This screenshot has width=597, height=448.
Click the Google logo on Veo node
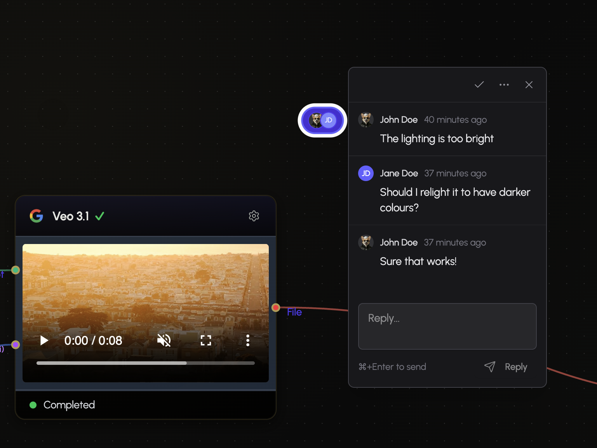click(x=37, y=216)
